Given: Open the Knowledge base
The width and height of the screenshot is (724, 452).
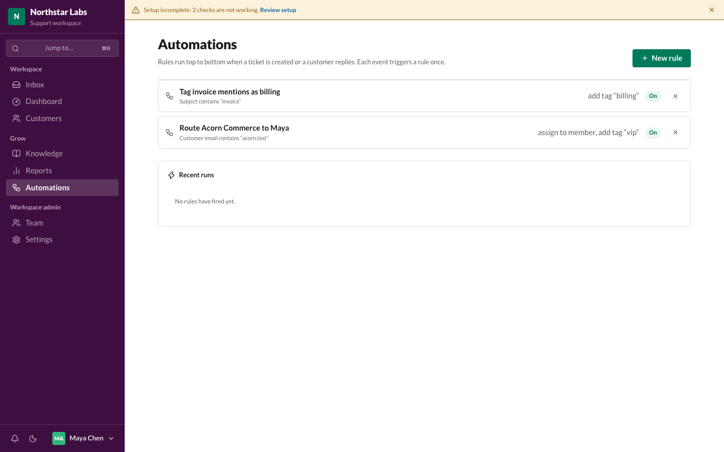Looking at the screenshot, I should pyautogui.click(x=62, y=154).
